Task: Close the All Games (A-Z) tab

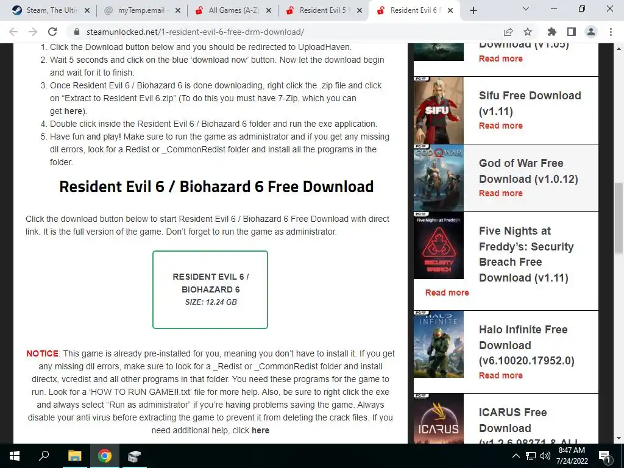Action: 269,10
